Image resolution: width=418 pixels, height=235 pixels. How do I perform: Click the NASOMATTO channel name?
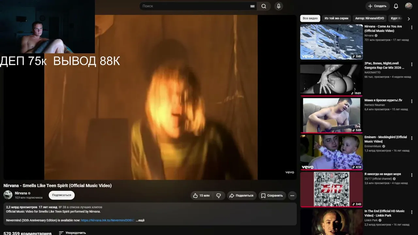tap(373, 72)
